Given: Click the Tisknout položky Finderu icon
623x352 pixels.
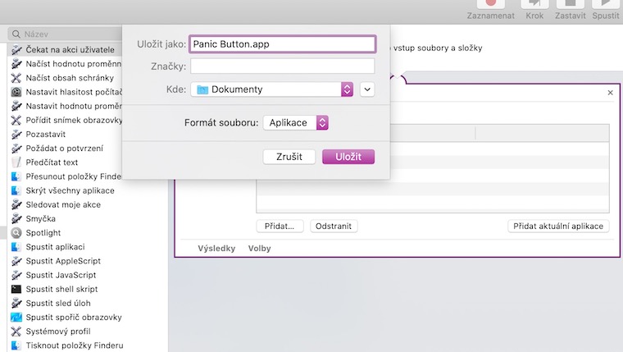Looking at the screenshot, I should [16, 345].
